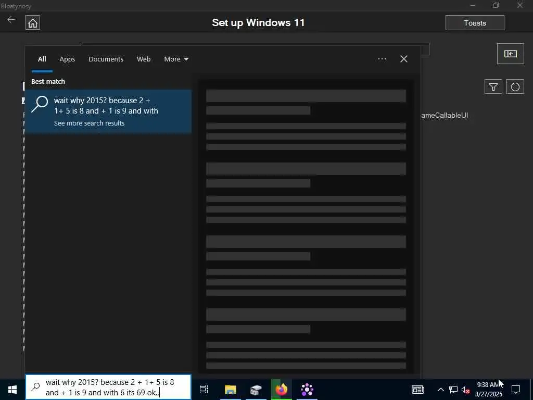Click the Set up Windows 11 heading

(258, 23)
